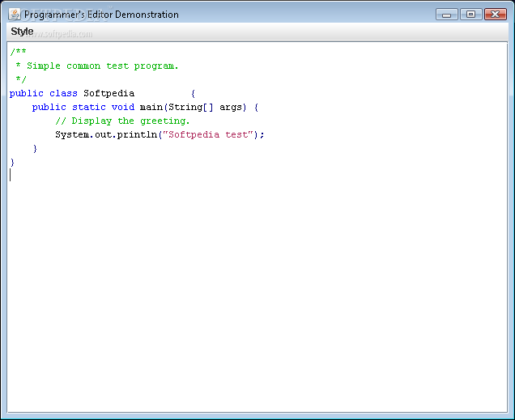Image resolution: width=515 pixels, height=420 pixels.
Task: Click the opening brace after Softpedia class name
Action: pyautogui.click(x=193, y=94)
